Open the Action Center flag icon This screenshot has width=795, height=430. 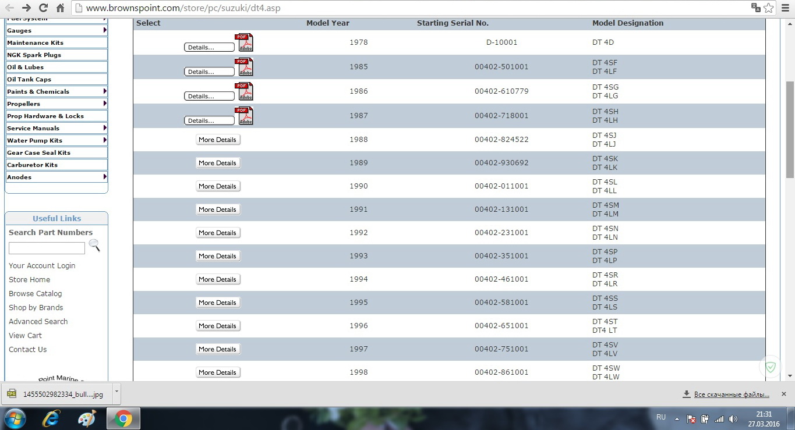coord(691,419)
